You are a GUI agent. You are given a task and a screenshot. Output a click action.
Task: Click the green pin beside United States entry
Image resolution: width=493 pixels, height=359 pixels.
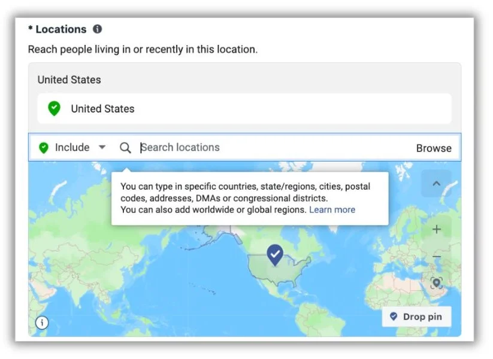54,109
